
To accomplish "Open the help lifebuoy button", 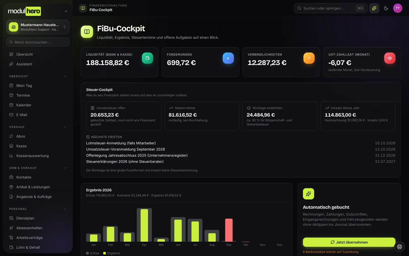I will (x=400, y=247).
